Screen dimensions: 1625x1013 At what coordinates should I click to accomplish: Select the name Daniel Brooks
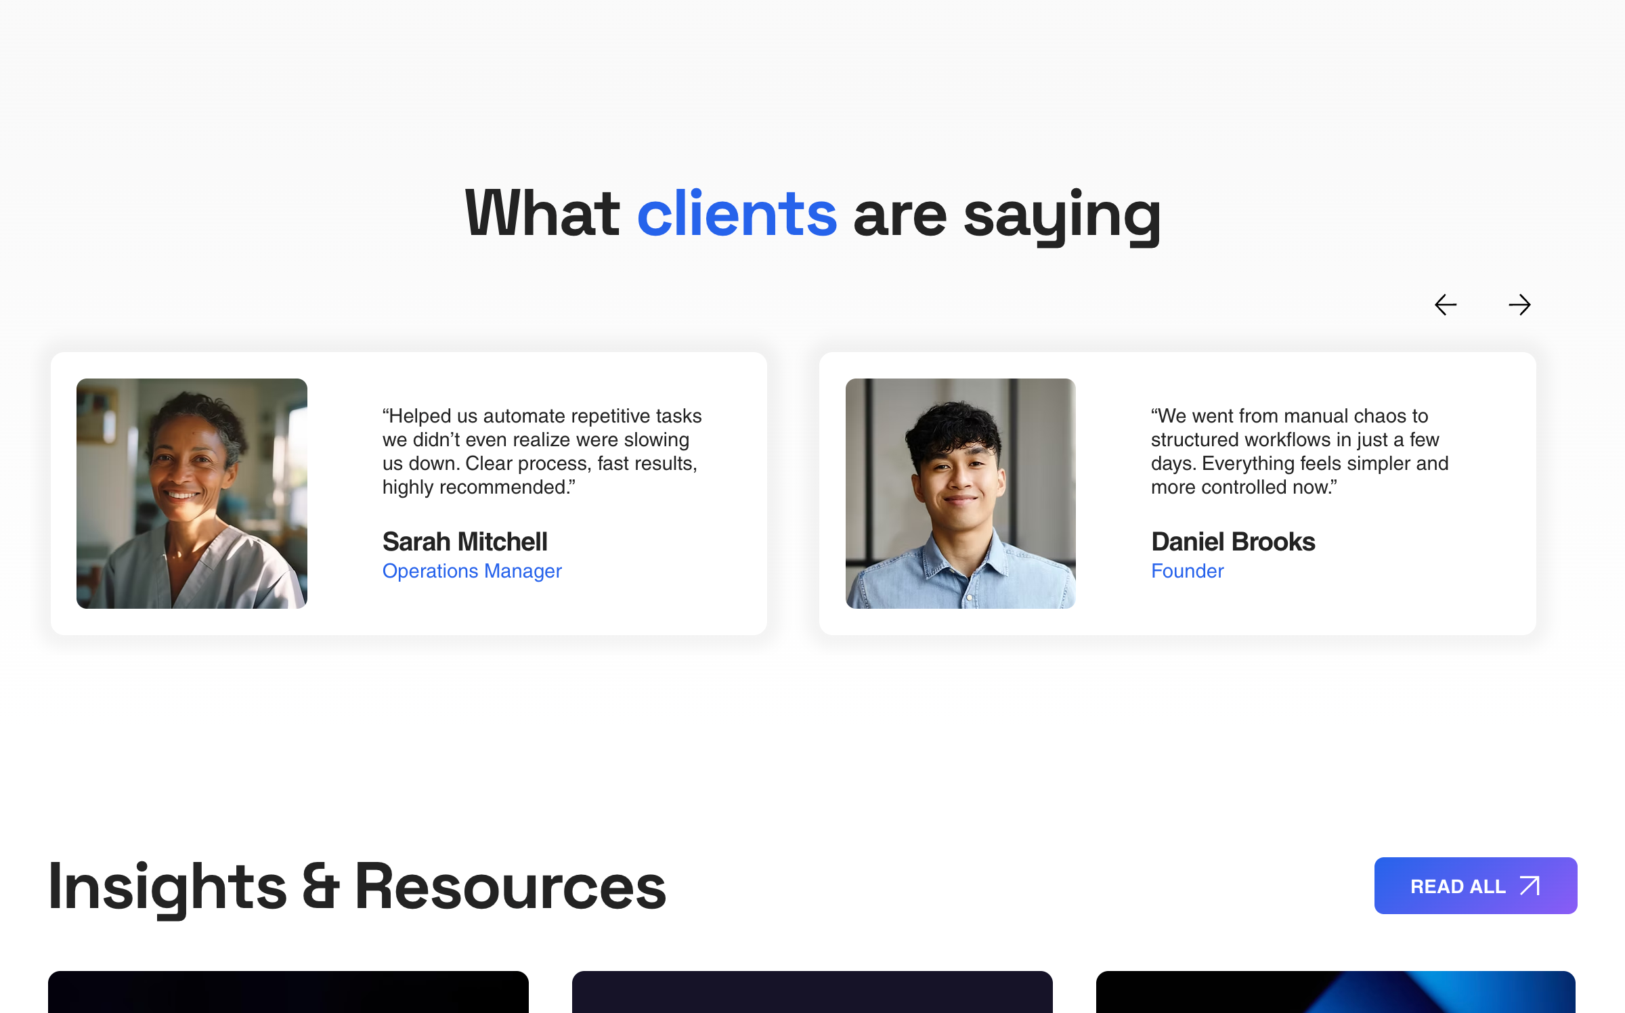pos(1233,542)
